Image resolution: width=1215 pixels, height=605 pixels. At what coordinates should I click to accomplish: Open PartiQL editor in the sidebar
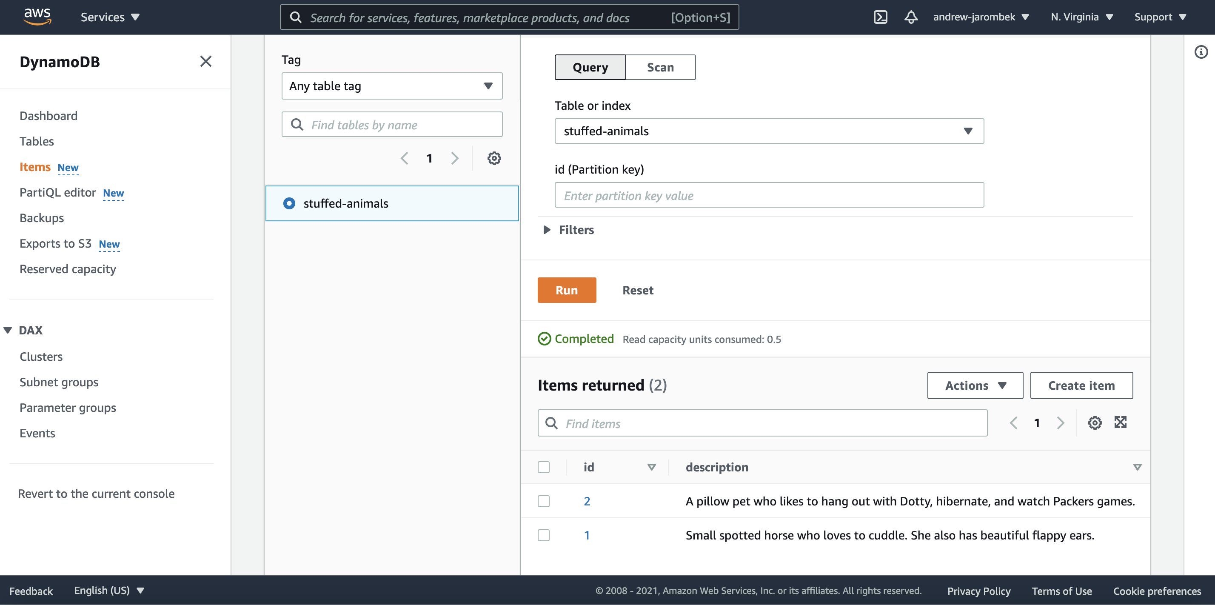click(57, 192)
